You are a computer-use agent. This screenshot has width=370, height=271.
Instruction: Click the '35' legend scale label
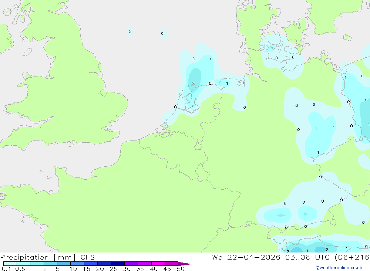click(140, 269)
